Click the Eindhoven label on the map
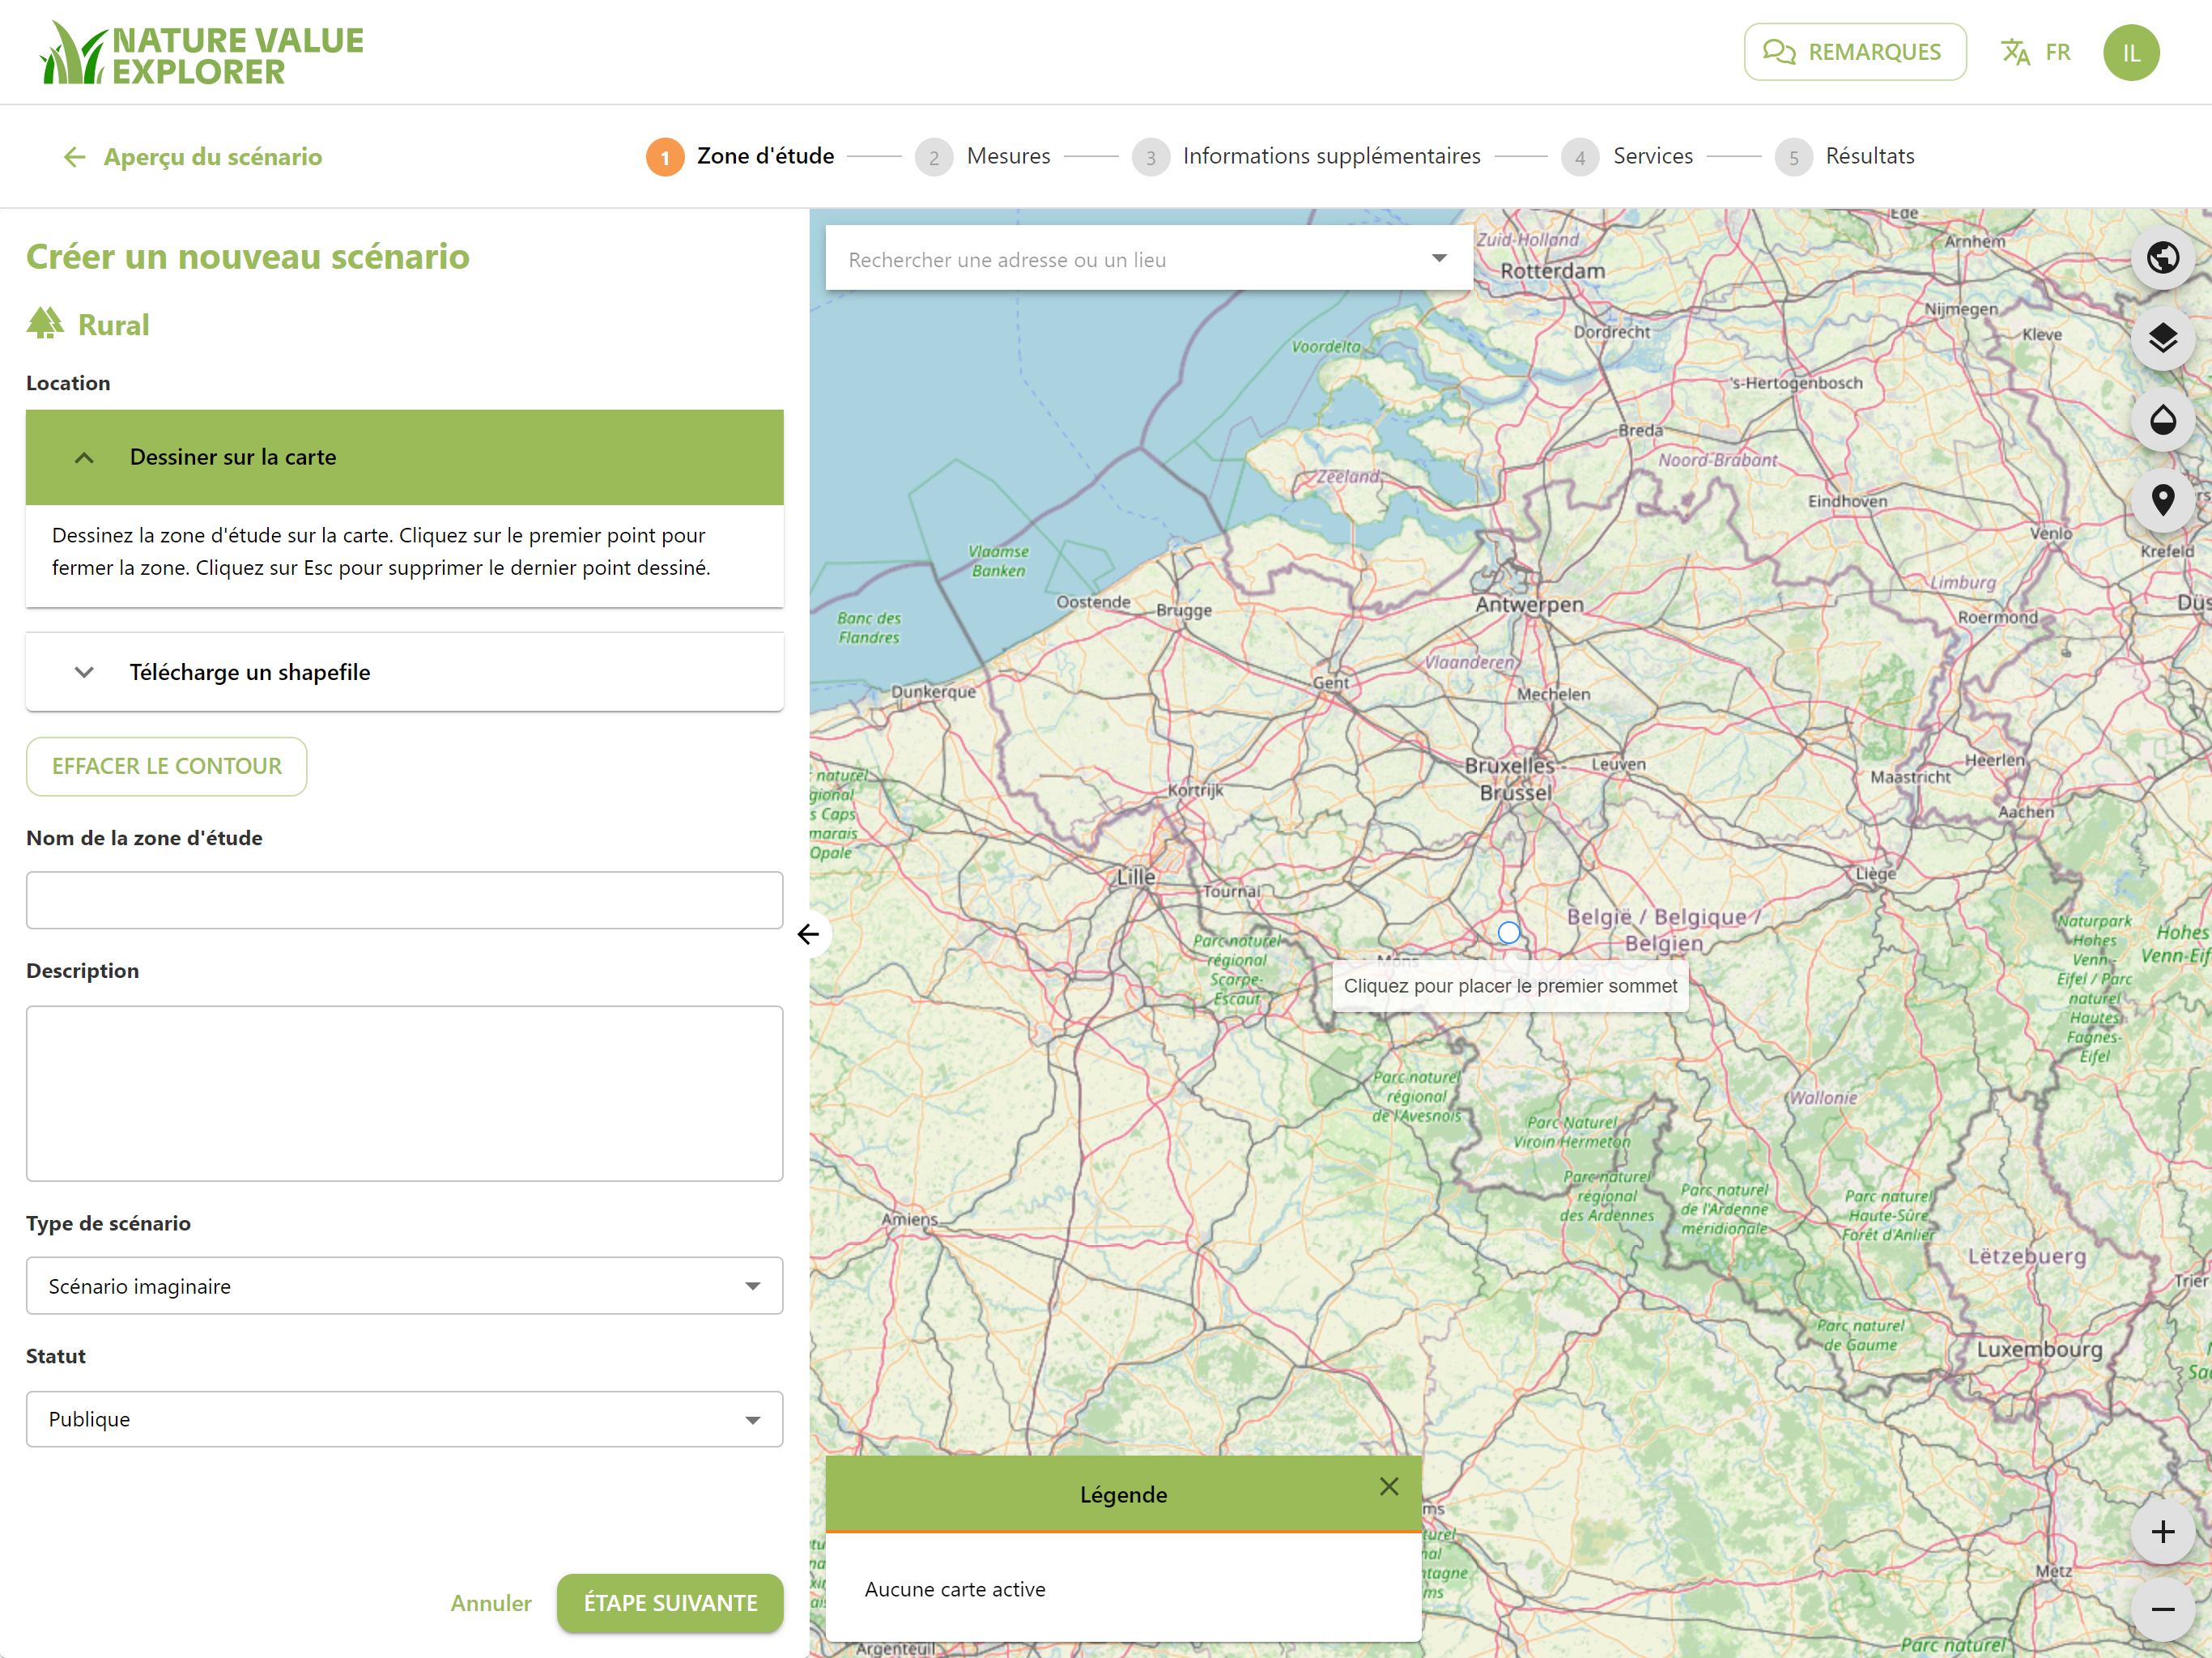Viewport: 2212px width, 1658px height. 1847,501
